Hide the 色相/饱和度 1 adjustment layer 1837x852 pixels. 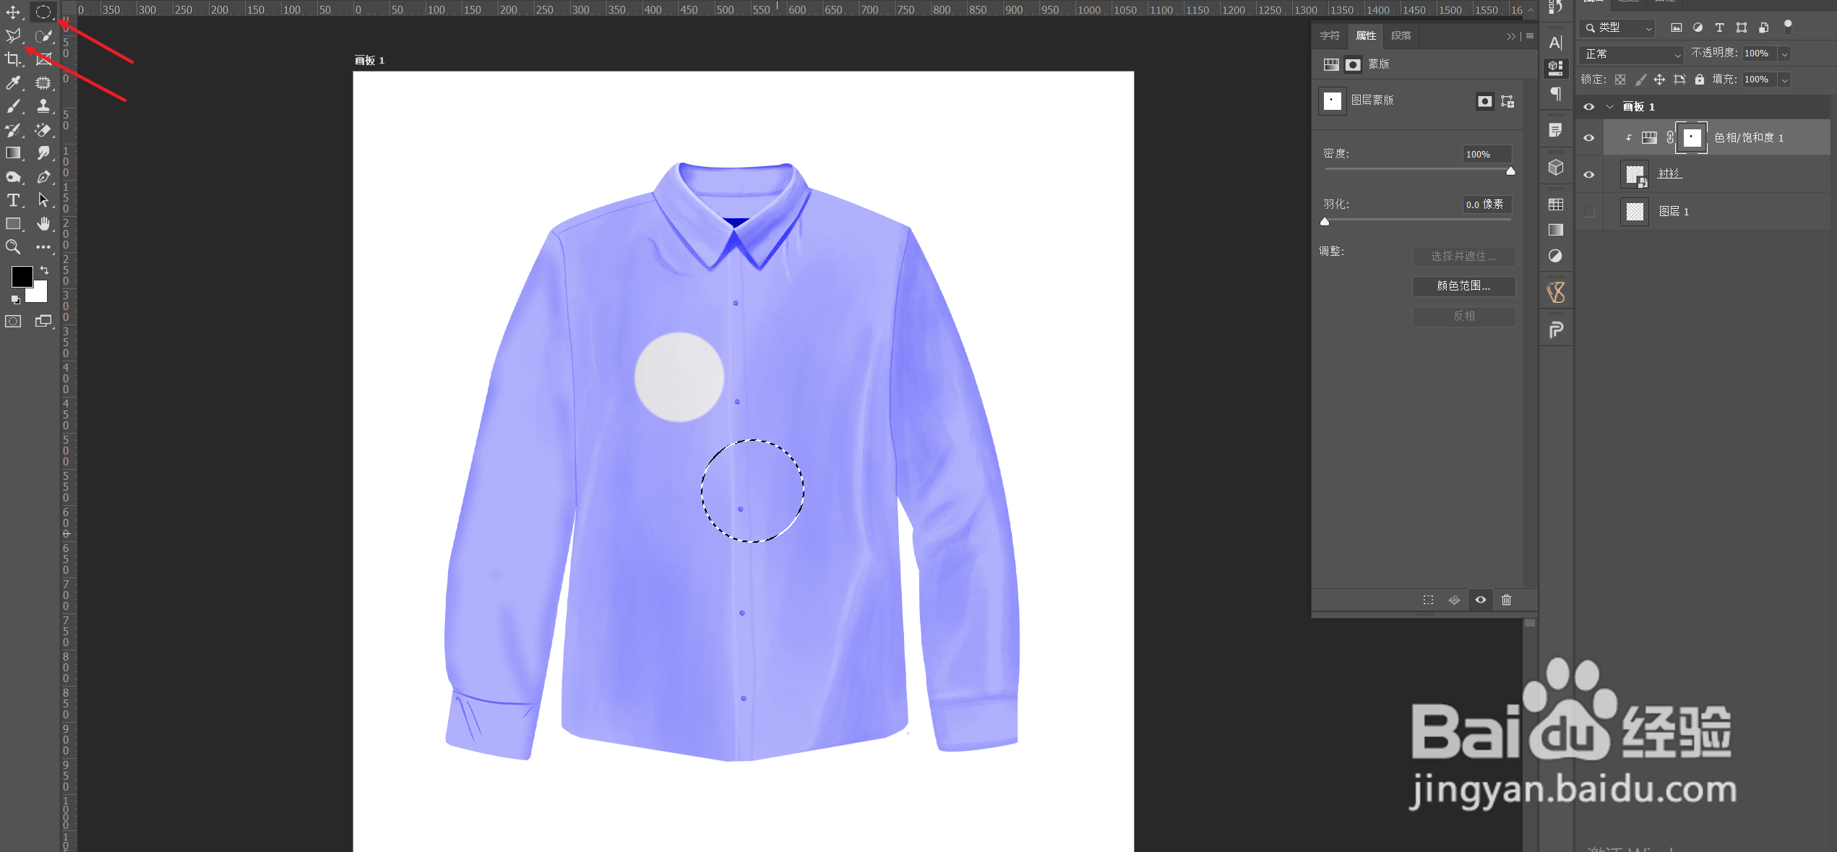coord(1588,138)
